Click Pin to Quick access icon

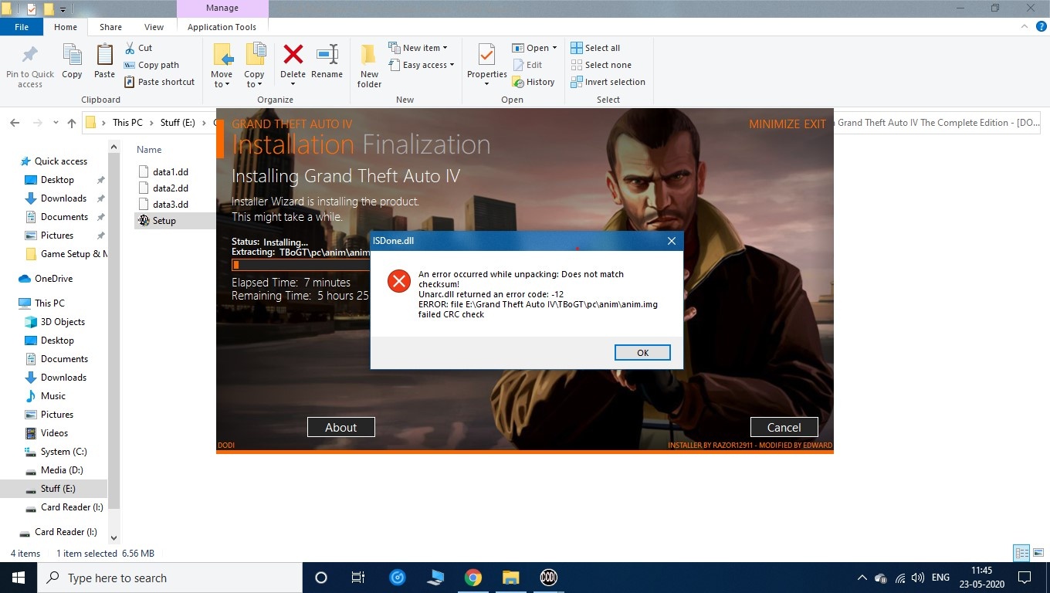coord(30,56)
